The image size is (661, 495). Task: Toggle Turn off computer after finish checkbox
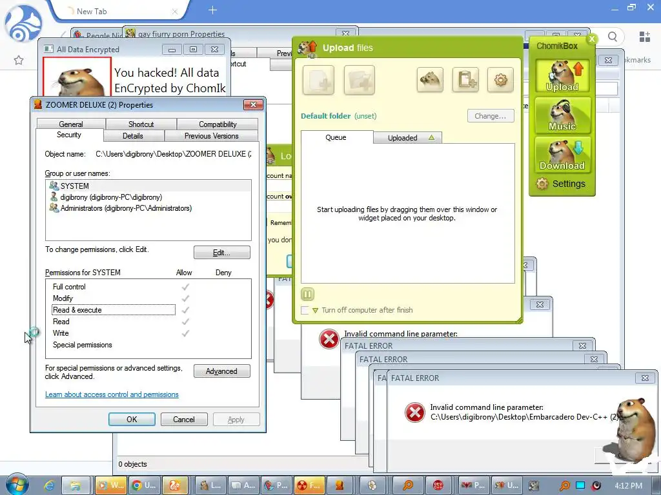point(305,310)
